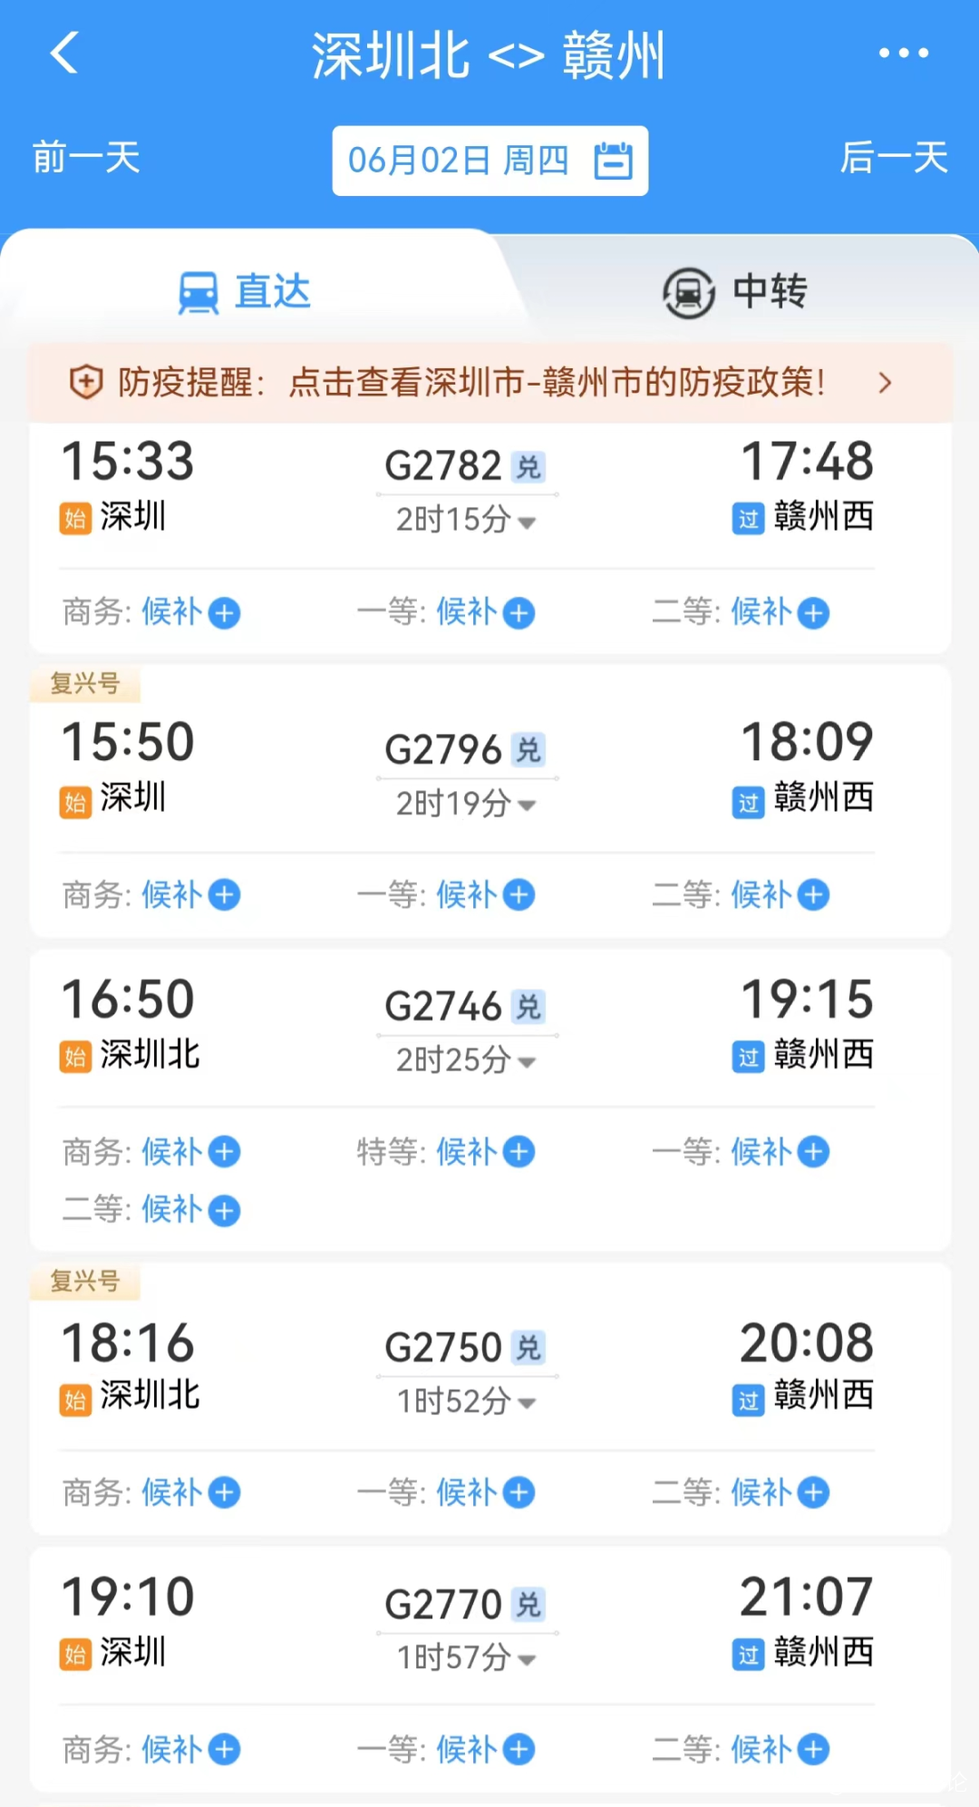Viewport: 979px width, 1807px height.
Task: Tap the 兑 badge next to G2746
Action: coord(528,1007)
